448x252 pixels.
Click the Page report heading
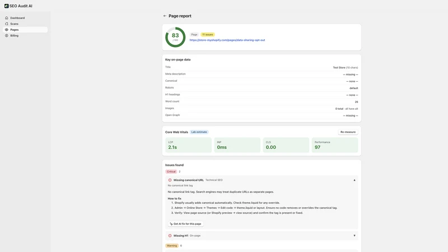[180, 16]
